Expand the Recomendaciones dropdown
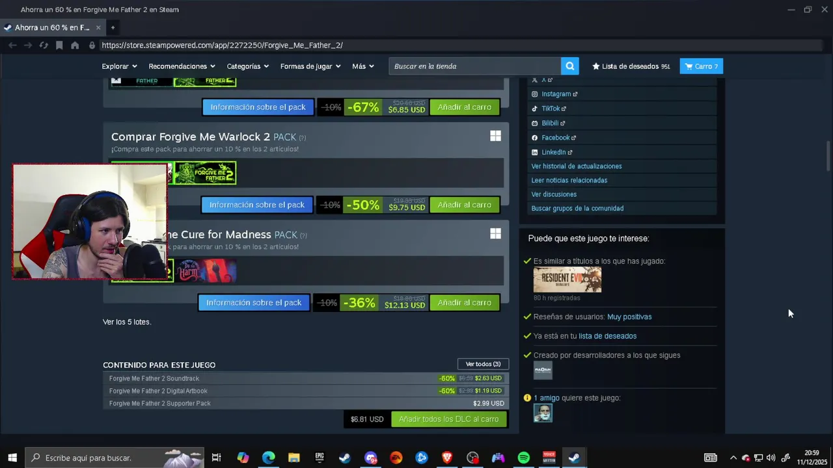Viewport: 833px width, 468px height. pos(182,66)
